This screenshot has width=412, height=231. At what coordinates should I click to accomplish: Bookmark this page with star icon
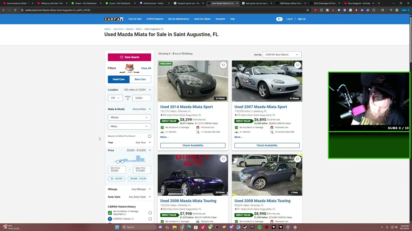(x=308, y=10)
